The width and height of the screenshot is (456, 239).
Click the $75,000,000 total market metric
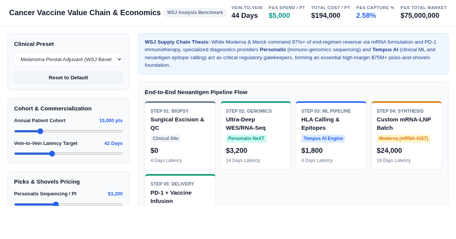point(420,16)
